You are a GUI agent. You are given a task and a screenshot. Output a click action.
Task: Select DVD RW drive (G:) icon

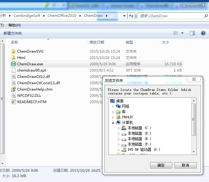124,150
